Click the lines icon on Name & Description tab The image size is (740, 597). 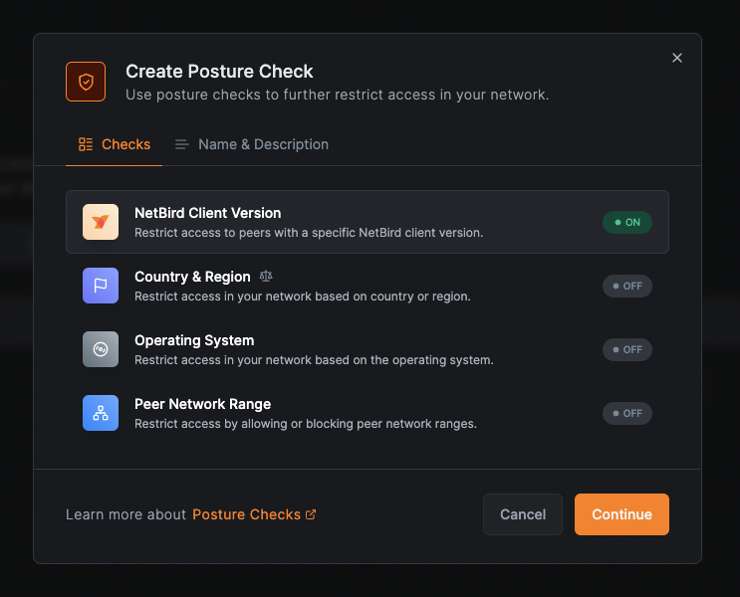tap(182, 144)
